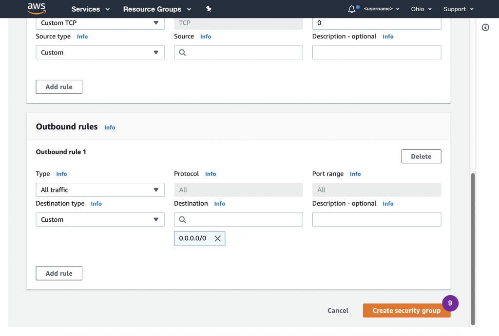Click the info circle icon on right panel

pyautogui.click(x=485, y=28)
